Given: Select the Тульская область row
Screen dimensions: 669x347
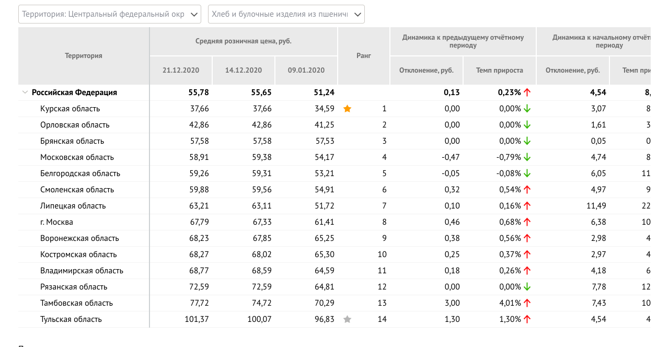Looking at the screenshot, I should tap(334, 319).
